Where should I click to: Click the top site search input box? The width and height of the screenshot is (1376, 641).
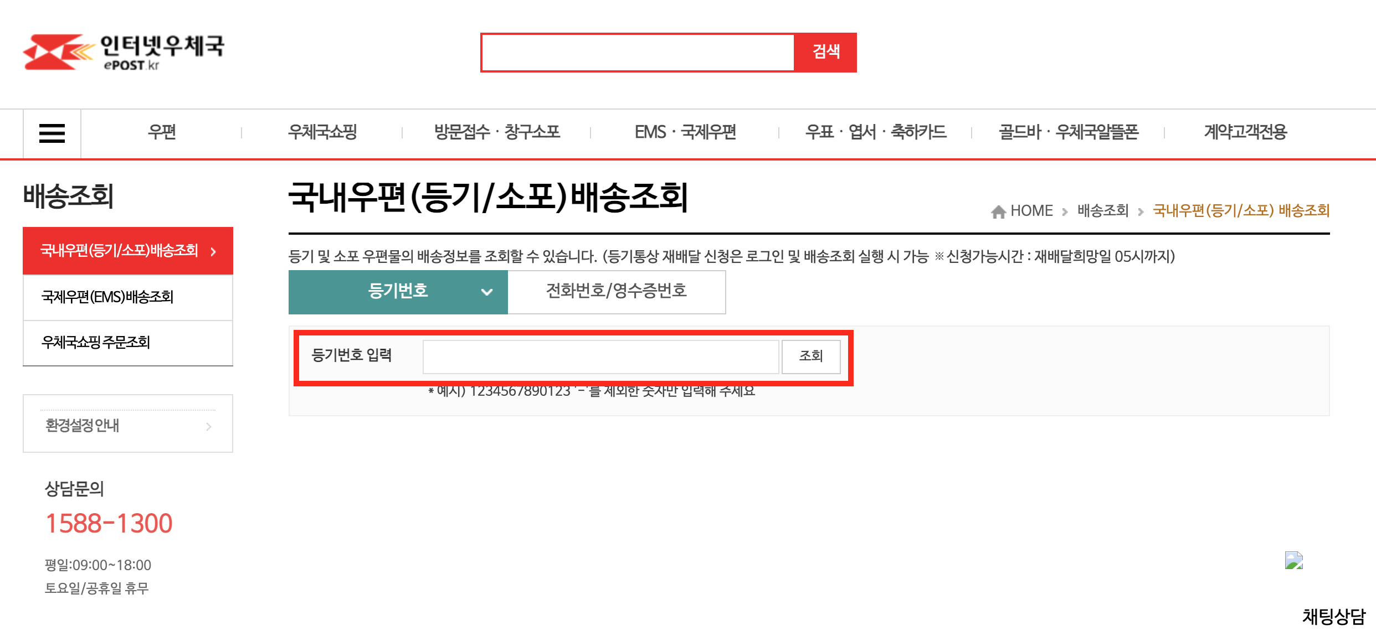pos(637,53)
